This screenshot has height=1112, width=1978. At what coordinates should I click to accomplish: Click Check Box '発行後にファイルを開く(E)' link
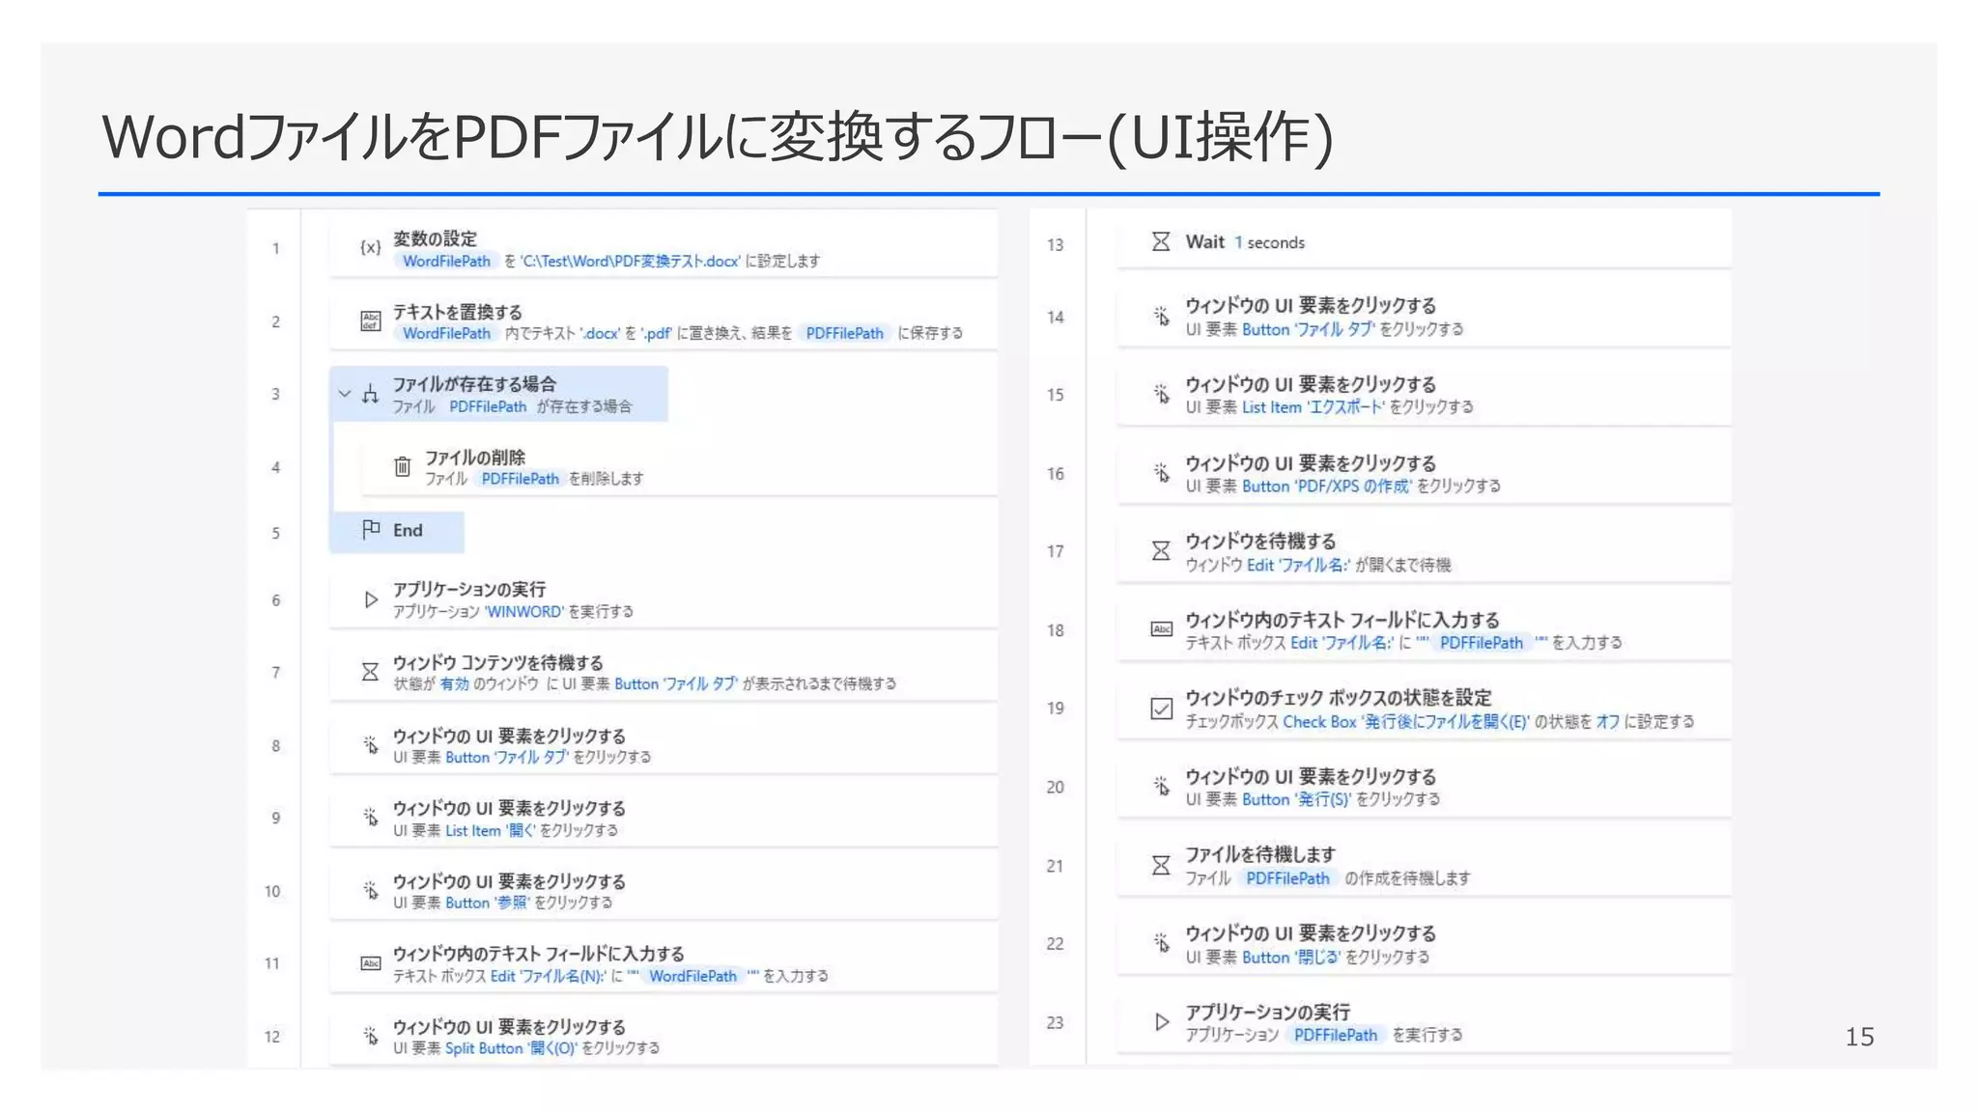(x=1405, y=722)
